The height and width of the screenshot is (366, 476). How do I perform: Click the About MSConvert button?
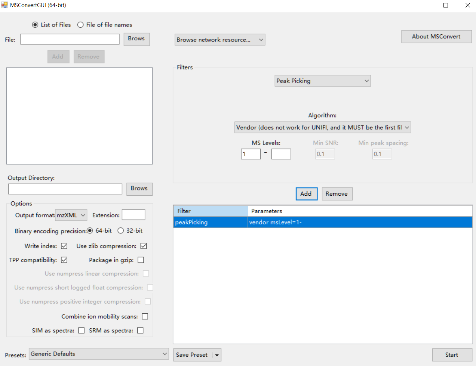pos(436,37)
